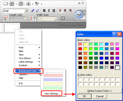Select the black basic color swatch
This screenshot has height=101, width=123.
pos(80,67)
